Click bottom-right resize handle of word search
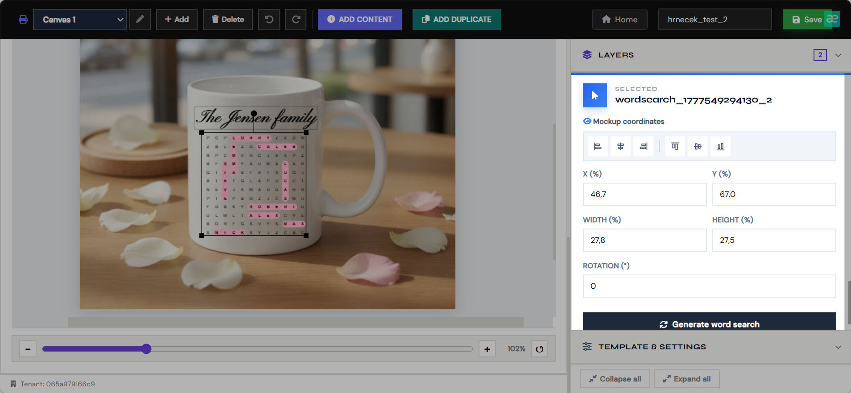This screenshot has height=393, width=851. (306, 236)
